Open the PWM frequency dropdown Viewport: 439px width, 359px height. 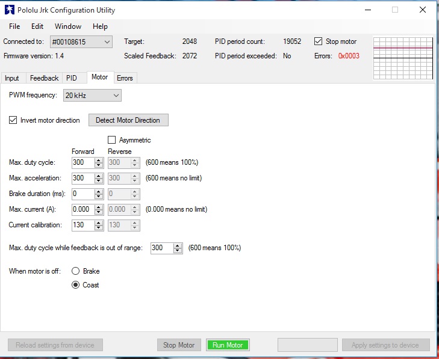pos(92,96)
